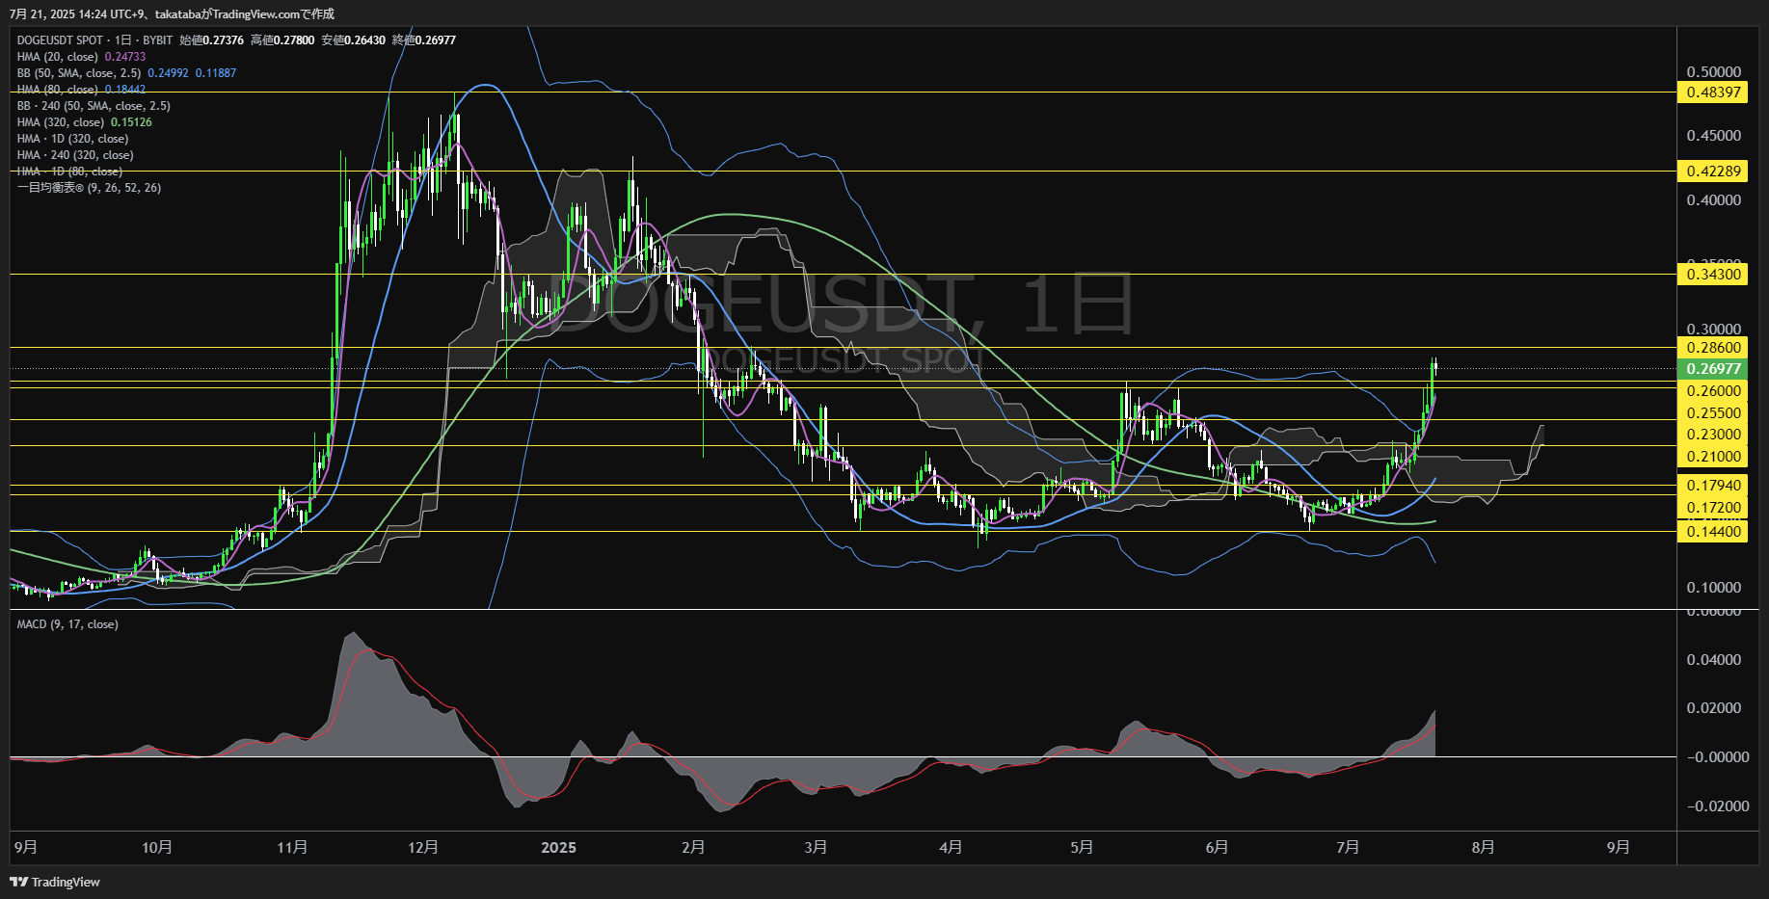Image resolution: width=1769 pixels, height=899 pixels.
Task: Click the yellow 0.23000 price line label
Action: (1713, 435)
